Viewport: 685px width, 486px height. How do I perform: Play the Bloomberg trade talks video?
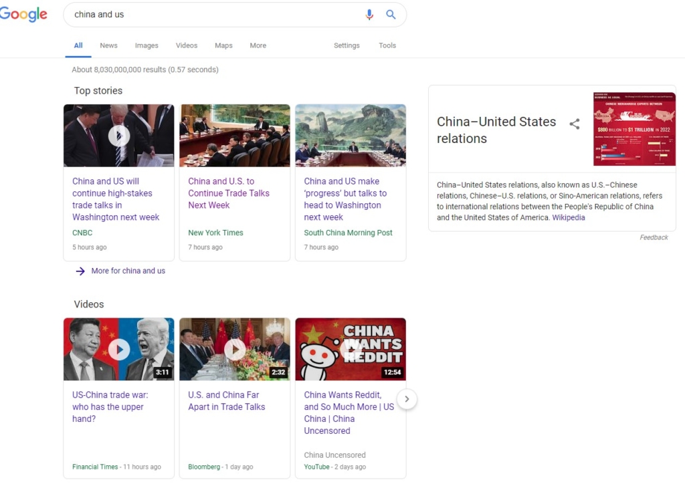235,350
